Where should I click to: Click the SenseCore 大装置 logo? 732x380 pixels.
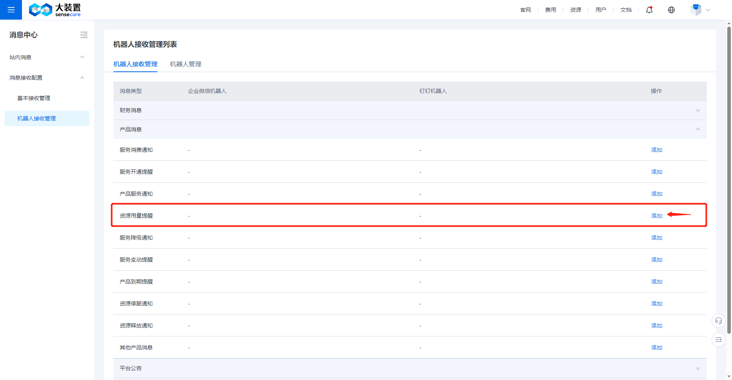point(55,10)
